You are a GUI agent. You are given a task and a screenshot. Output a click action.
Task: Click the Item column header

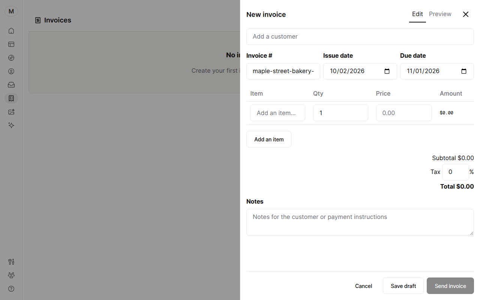[256, 93]
